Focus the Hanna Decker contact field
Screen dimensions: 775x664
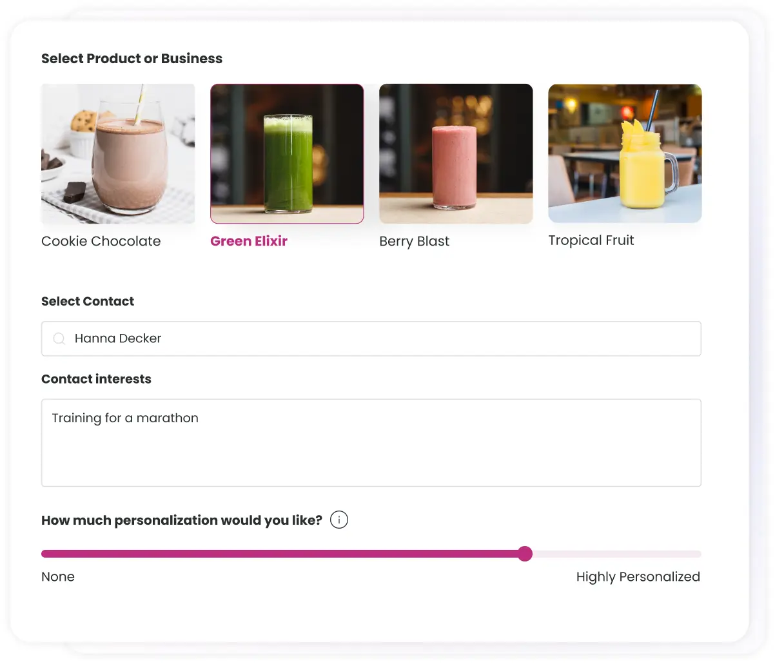pos(387,338)
